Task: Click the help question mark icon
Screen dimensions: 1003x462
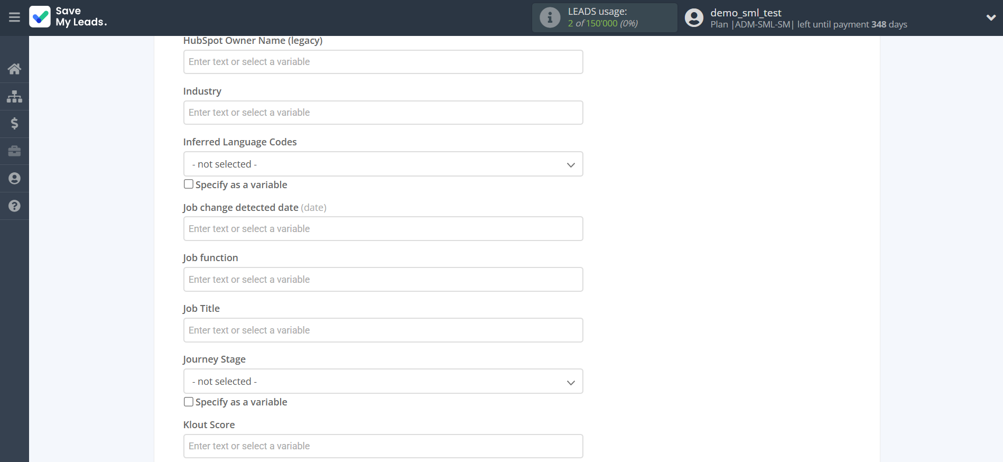Action: pos(14,206)
